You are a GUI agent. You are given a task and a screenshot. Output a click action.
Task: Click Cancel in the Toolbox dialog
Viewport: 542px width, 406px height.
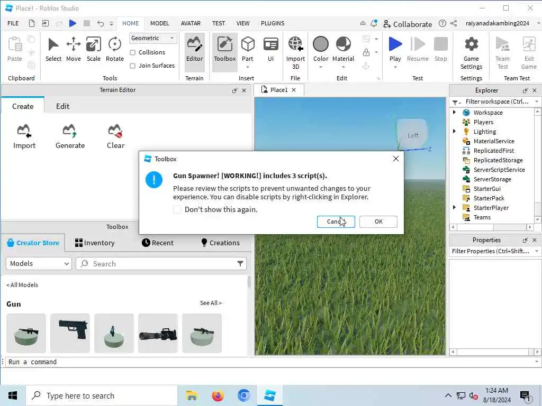(x=336, y=222)
